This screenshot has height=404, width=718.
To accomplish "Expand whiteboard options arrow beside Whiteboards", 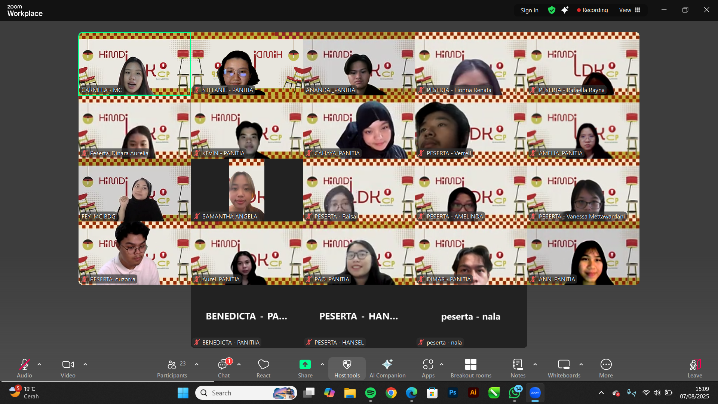I will [581, 364].
